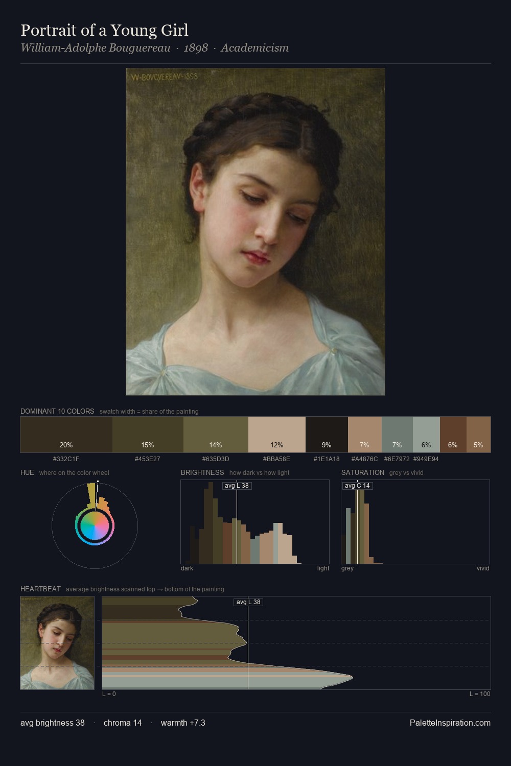Click the 'L = 0' axis label
This screenshot has width=511, height=766.
coord(109,693)
